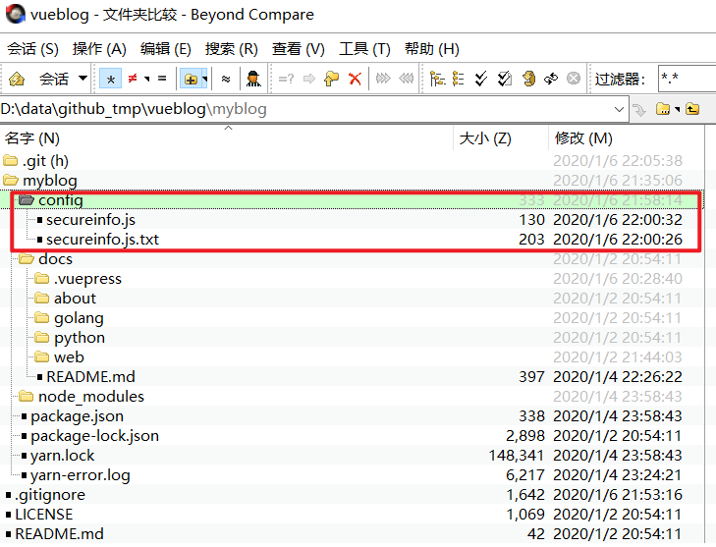Click the grayed path go arrow icon
This screenshot has width=716, height=547.
pyautogui.click(x=639, y=110)
